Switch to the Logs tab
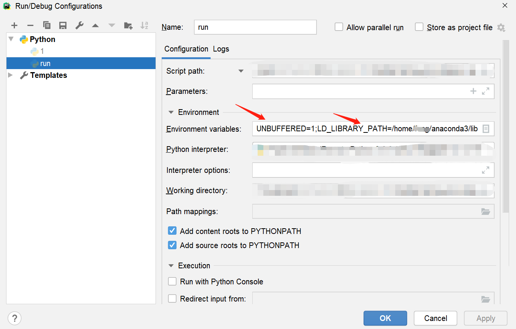This screenshot has height=329, width=516. [x=221, y=49]
